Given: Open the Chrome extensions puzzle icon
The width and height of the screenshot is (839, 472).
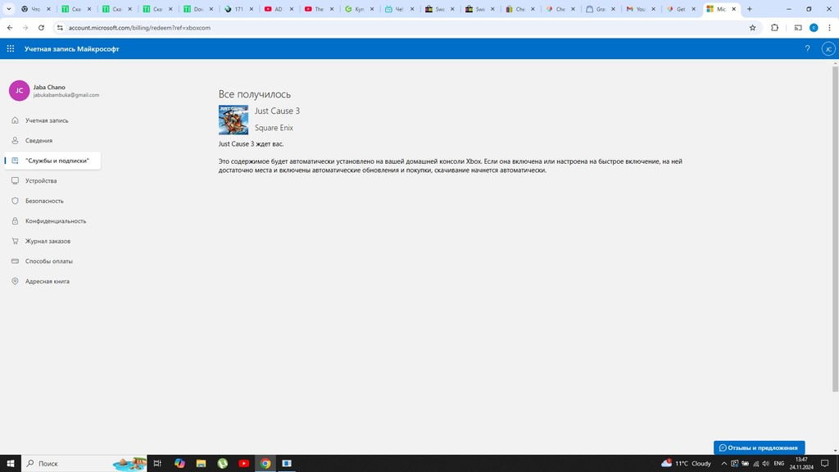Looking at the screenshot, I should (774, 28).
